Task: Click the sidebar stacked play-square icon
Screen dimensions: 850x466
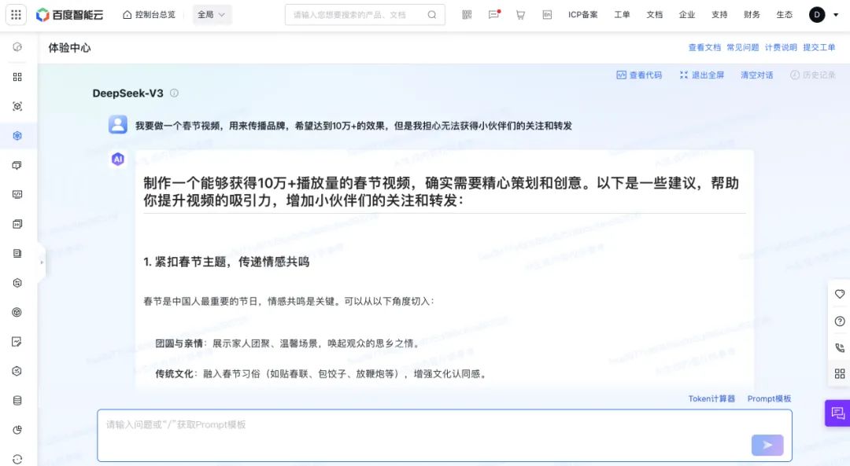Action: [x=17, y=224]
